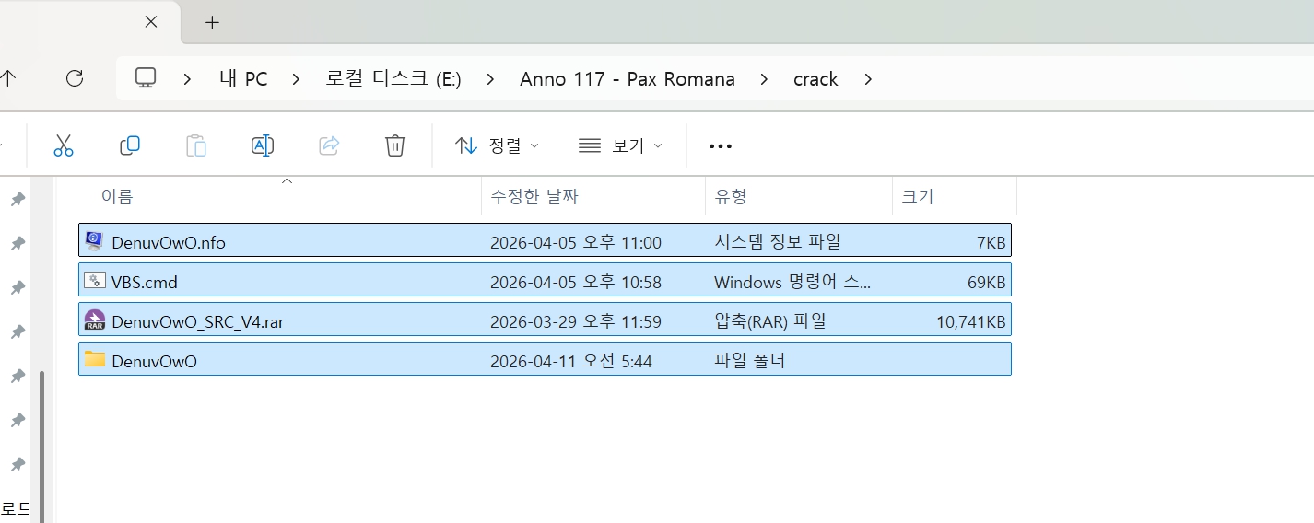1314x523 pixels.
Task: Open the 보기 view dropdown
Action: [620, 145]
